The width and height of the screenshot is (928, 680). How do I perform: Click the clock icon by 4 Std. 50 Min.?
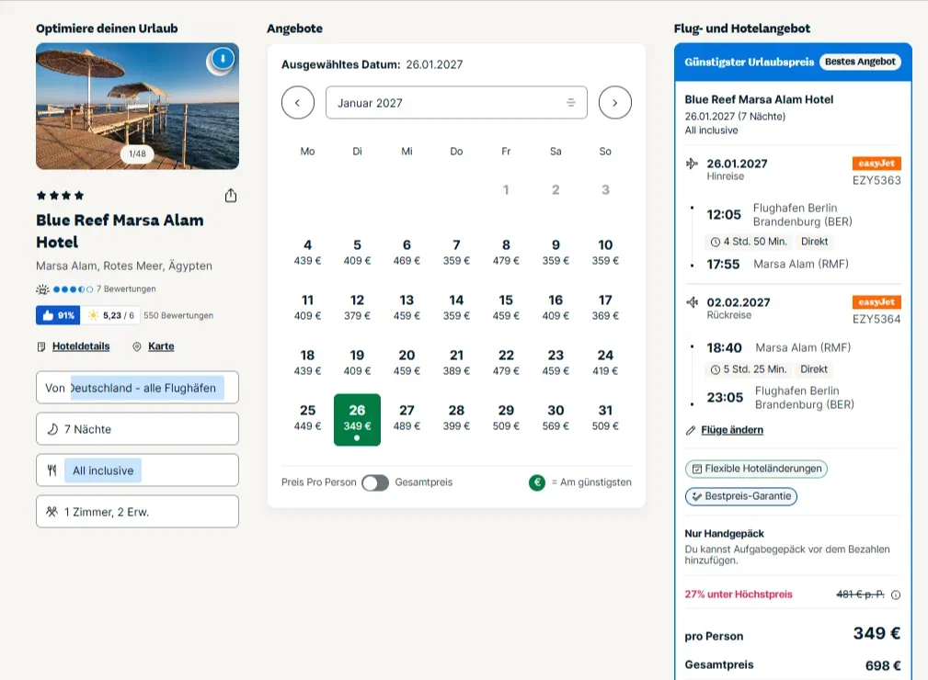pos(715,242)
